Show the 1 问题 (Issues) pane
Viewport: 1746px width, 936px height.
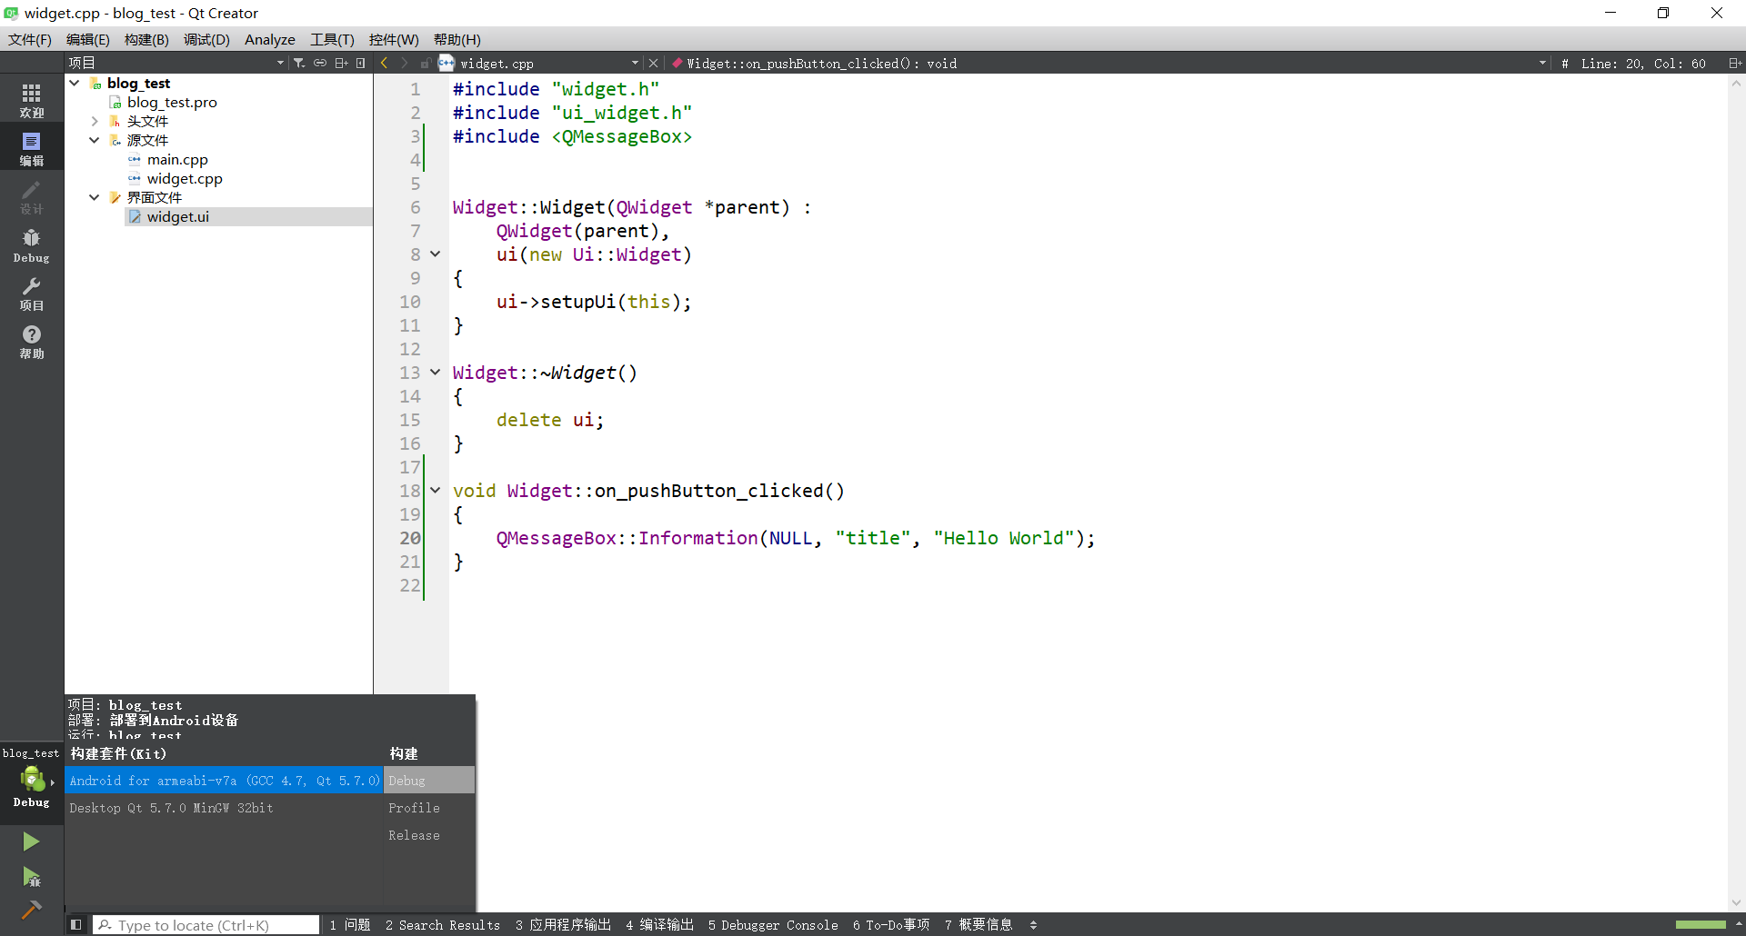[x=350, y=924]
